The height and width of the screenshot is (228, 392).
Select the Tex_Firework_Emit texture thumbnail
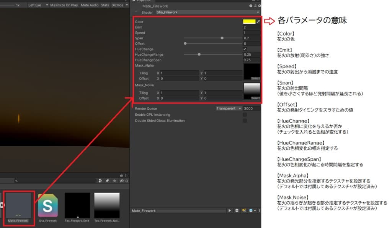77,205
